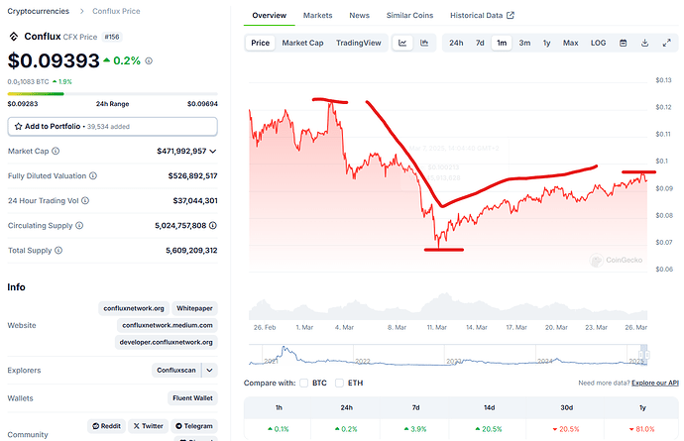
Task: Open the Markets tab
Action: tap(317, 15)
